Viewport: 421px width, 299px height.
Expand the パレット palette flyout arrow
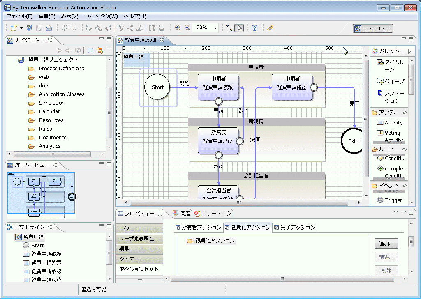(409, 51)
